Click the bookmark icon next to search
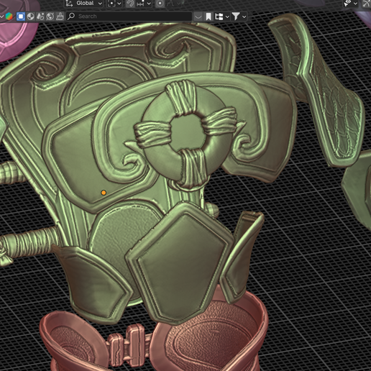Screen dimensions: 371x371 click(209, 17)
